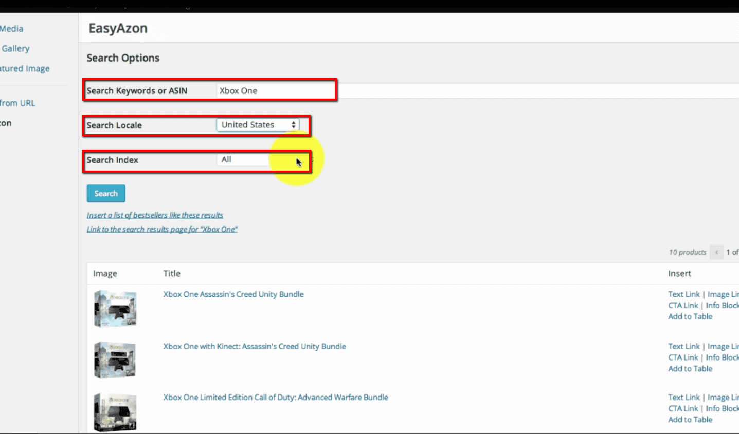The height and width of the screenshot is (434, 739).
Task: Open Xbox One Assassin's Creed Unity Bundle title
Action: pyautogui.click(x=233, y=294)
